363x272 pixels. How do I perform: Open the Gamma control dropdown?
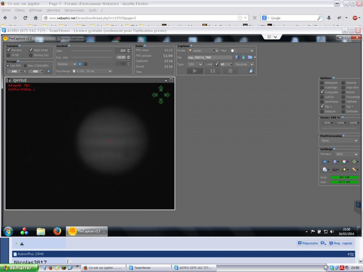point(67,64)
